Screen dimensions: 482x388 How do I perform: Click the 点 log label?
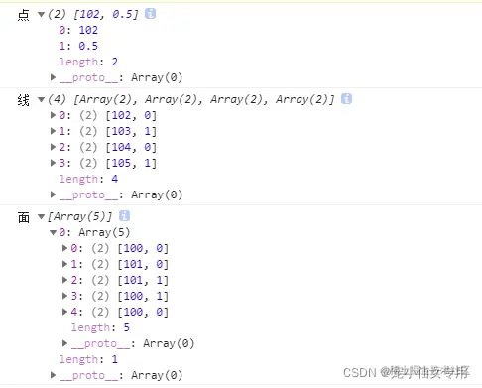coord(24,15)
